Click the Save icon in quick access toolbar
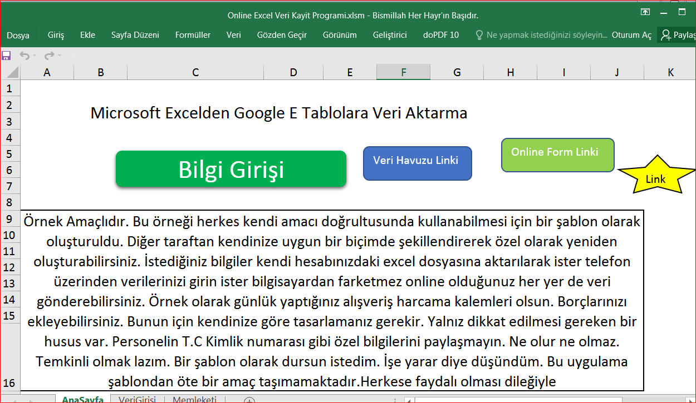The height and width of the screenshot is (403, 696). tap(7, 56)
